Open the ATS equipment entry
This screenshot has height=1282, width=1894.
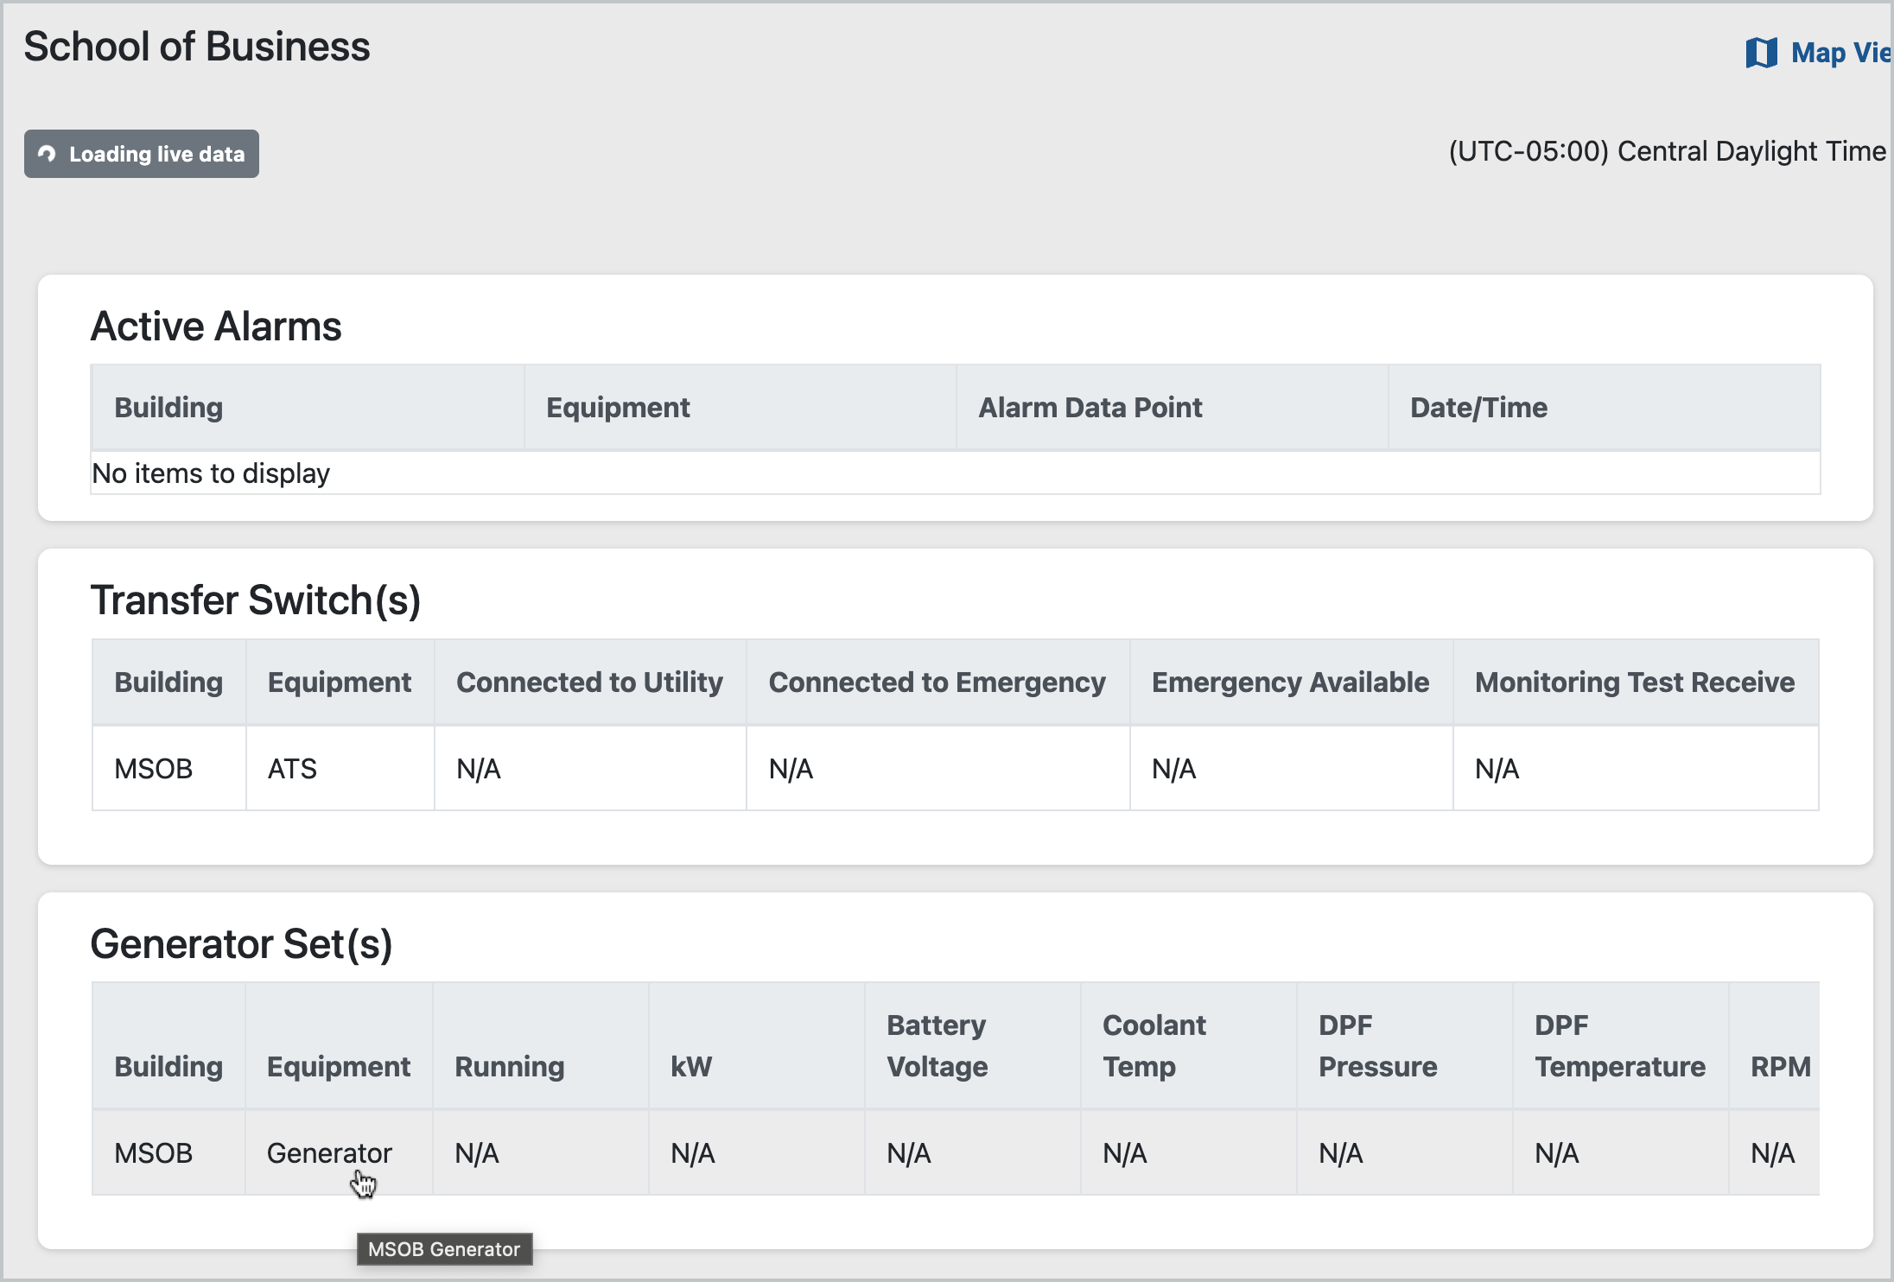(x=292, y=768)
